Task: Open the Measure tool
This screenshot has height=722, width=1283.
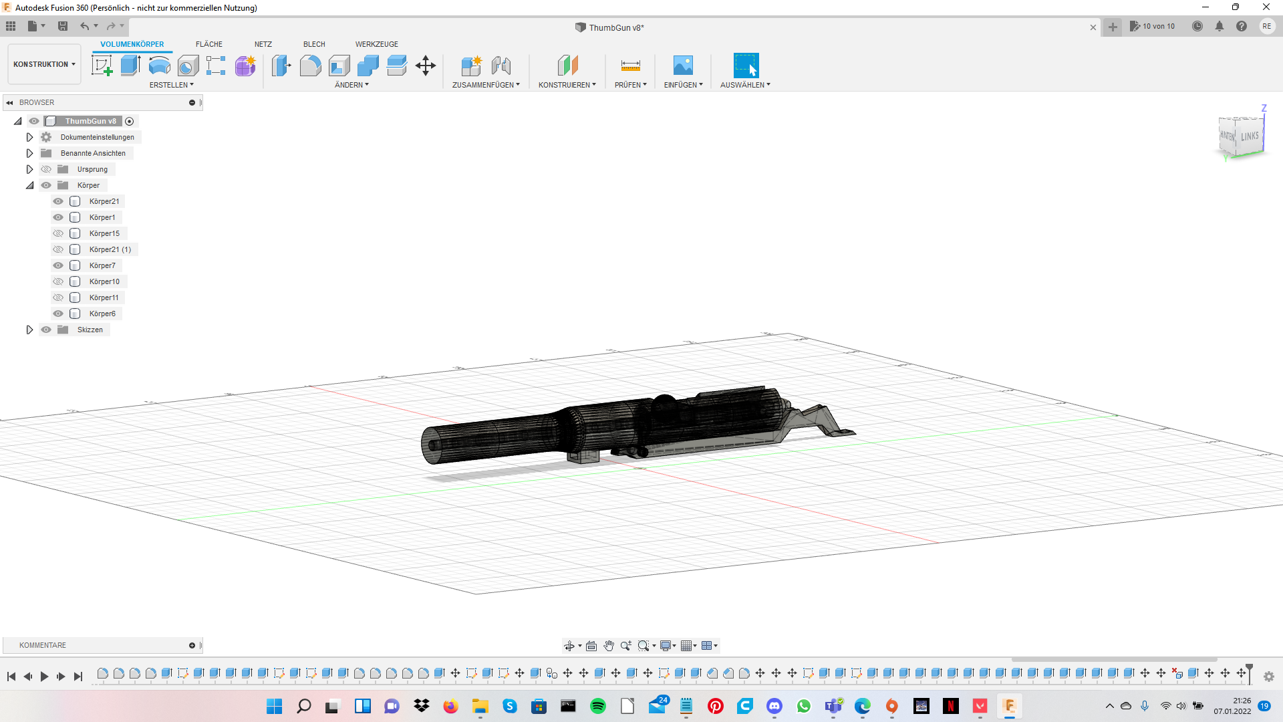Action: coord(630,66)
